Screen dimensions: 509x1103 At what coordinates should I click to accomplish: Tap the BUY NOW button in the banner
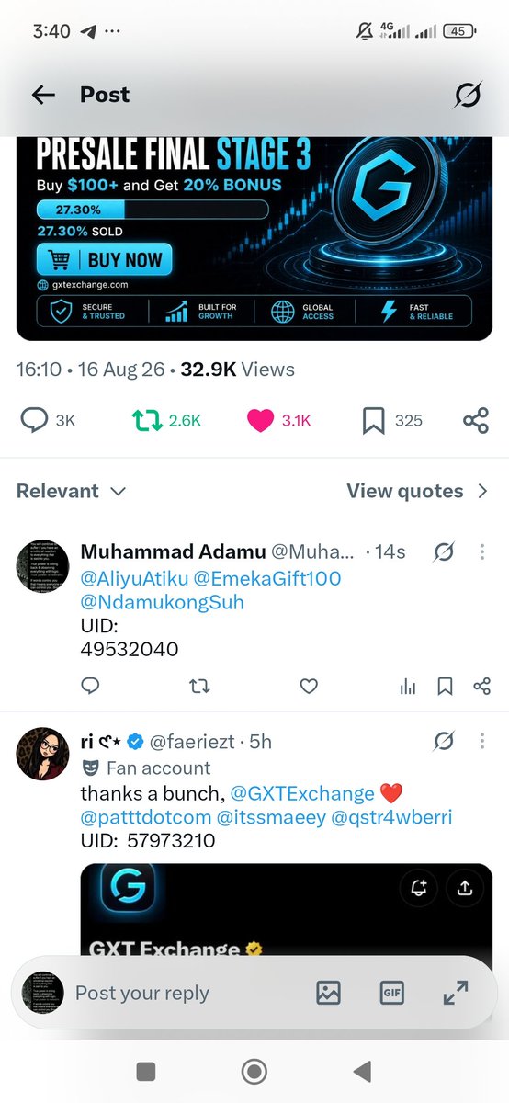coord(104,260)
